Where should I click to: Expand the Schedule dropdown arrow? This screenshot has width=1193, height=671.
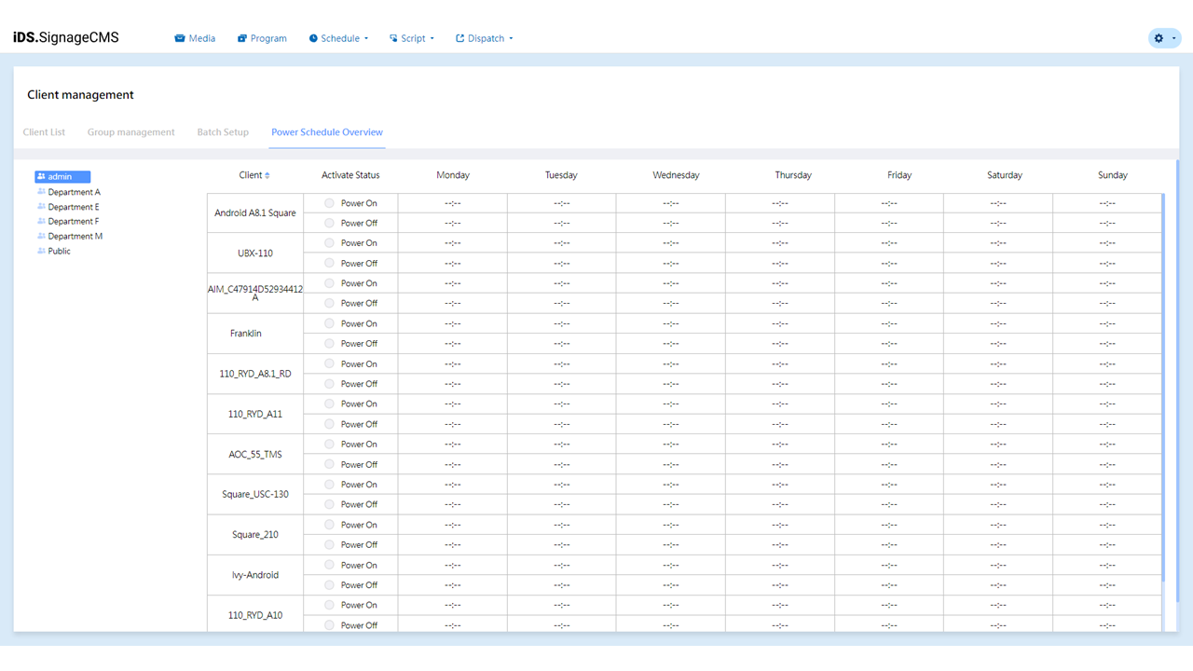(x=366, y=39)
